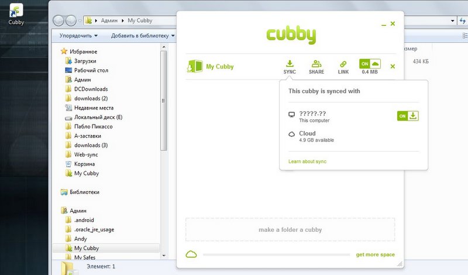
Task: Click the navigation pane scrollbar thumb
Action: (x=164, y=101)
